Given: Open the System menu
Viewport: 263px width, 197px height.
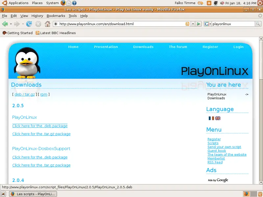Looking at the screenshot, I should click(52, 3).
